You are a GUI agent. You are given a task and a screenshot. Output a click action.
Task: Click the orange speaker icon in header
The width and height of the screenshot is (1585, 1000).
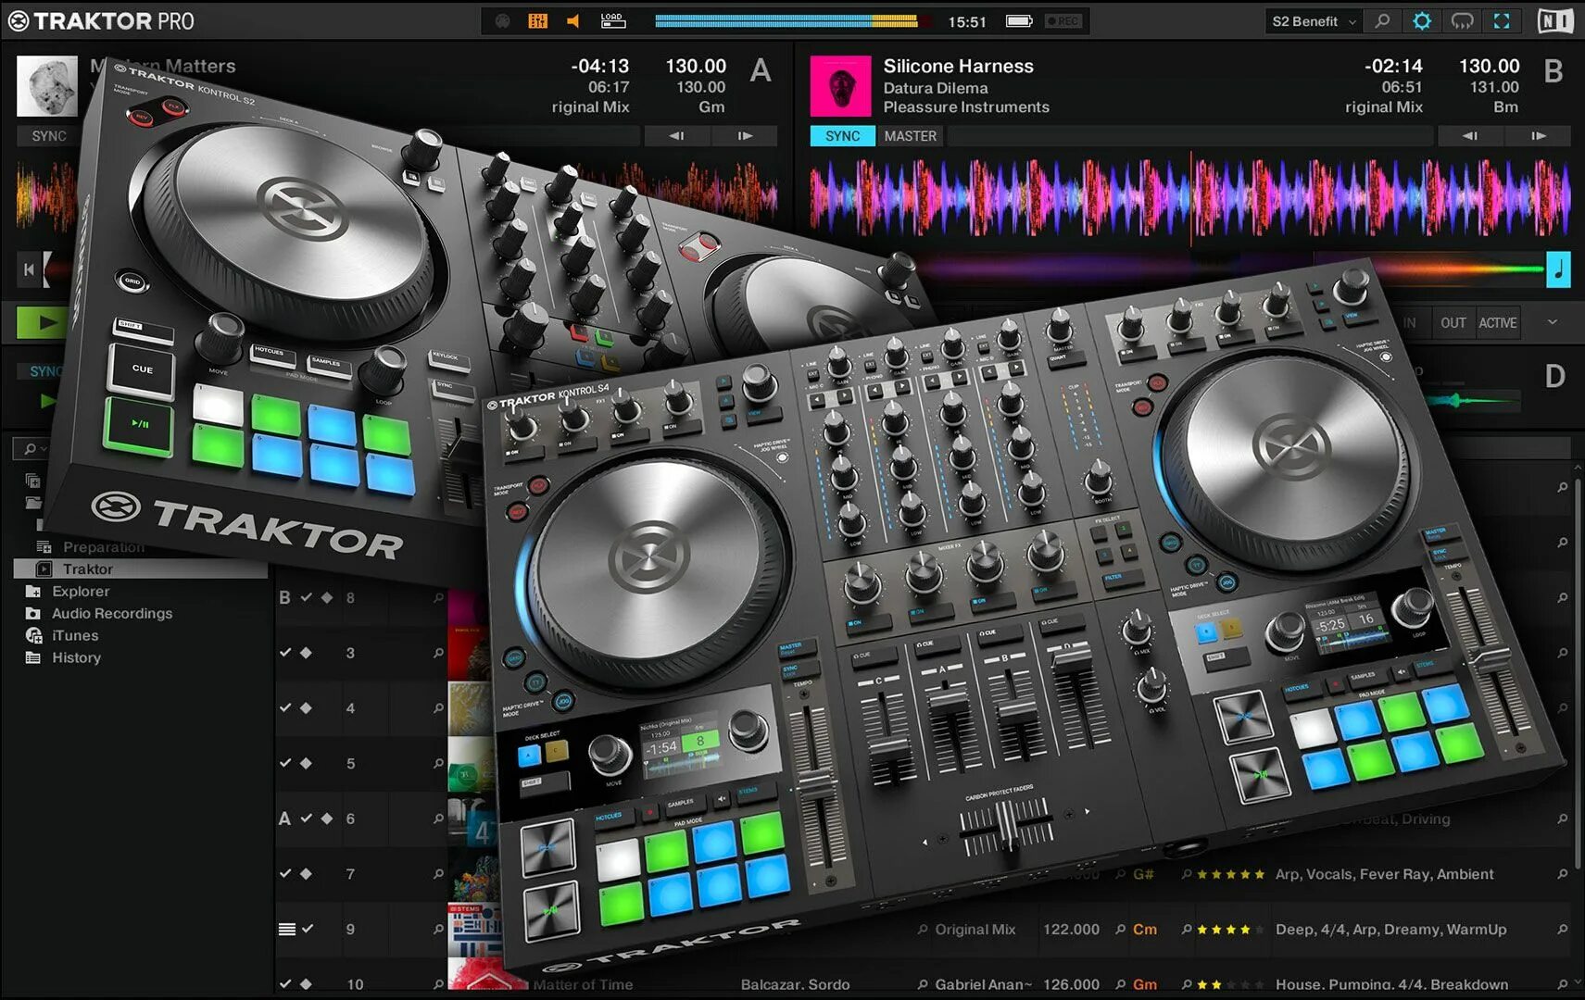point(573,21)
